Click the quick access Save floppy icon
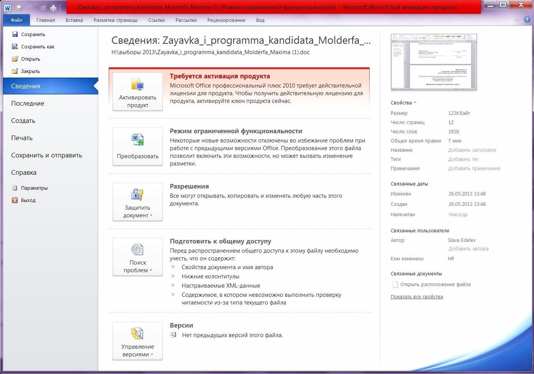 19,8
